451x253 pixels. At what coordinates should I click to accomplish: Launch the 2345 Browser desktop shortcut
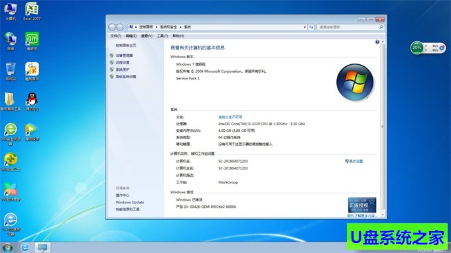pos(11,225)
